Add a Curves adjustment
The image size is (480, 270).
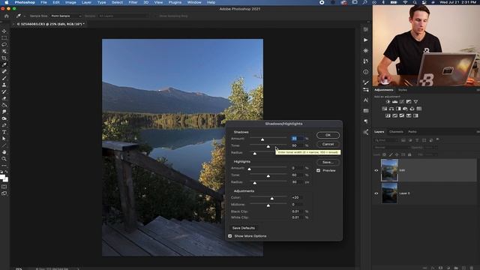click(402, 102)
